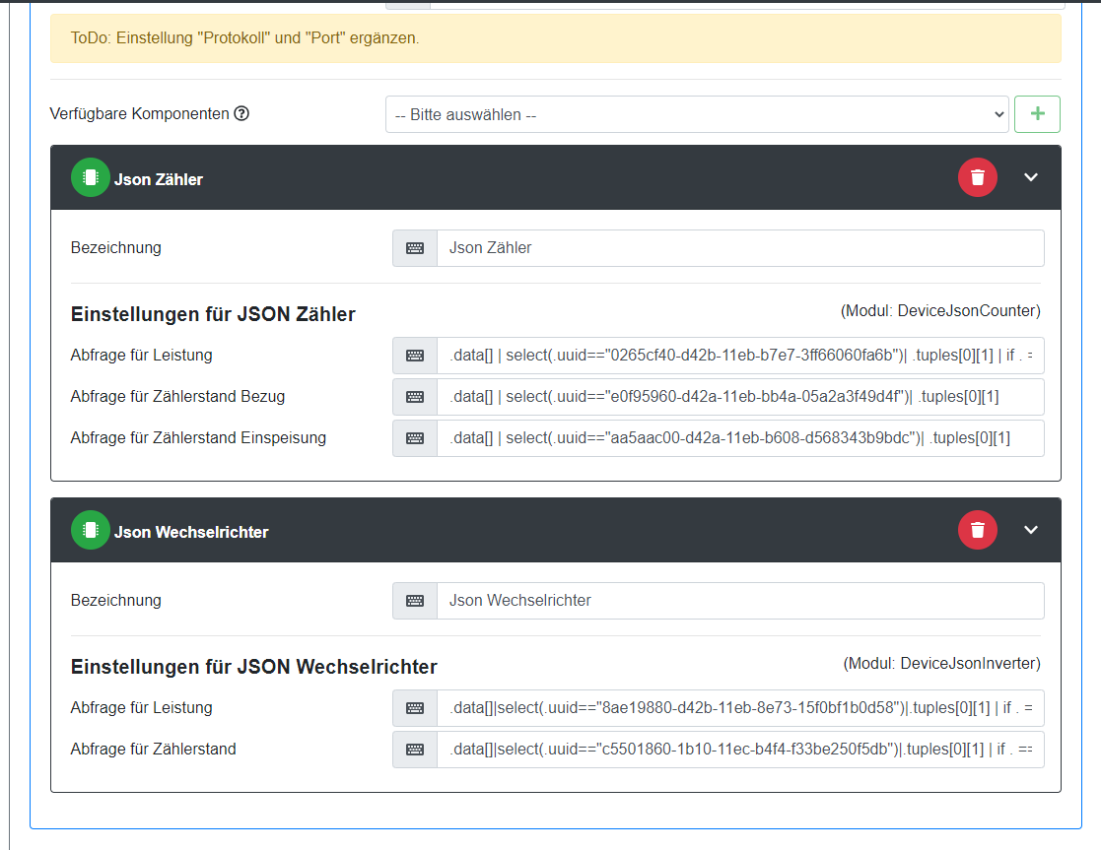The width and height of the screenshot is (1101, 850).
Task: Delete the Json Zähler component
Action: point(977,177)
